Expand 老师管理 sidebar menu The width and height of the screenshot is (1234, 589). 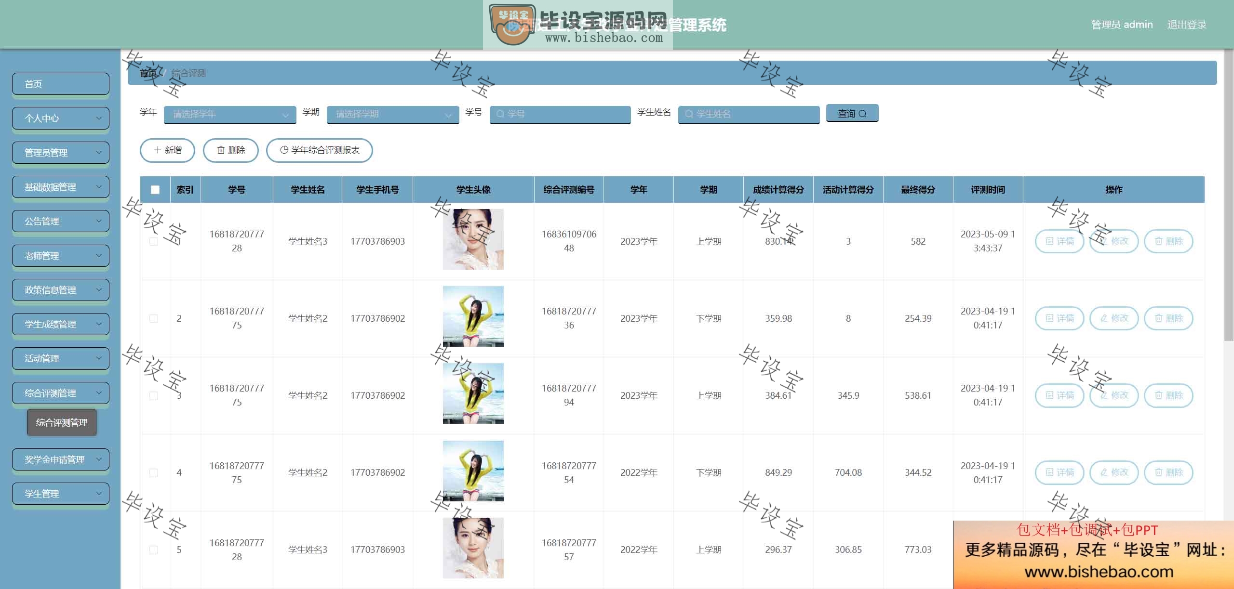pyautogui.click(x=61, y=256)
